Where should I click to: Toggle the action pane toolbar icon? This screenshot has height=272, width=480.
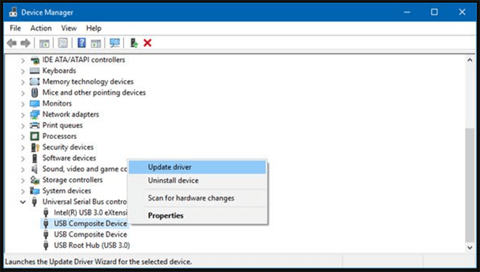pyautogui.click(x=96, y=43)
